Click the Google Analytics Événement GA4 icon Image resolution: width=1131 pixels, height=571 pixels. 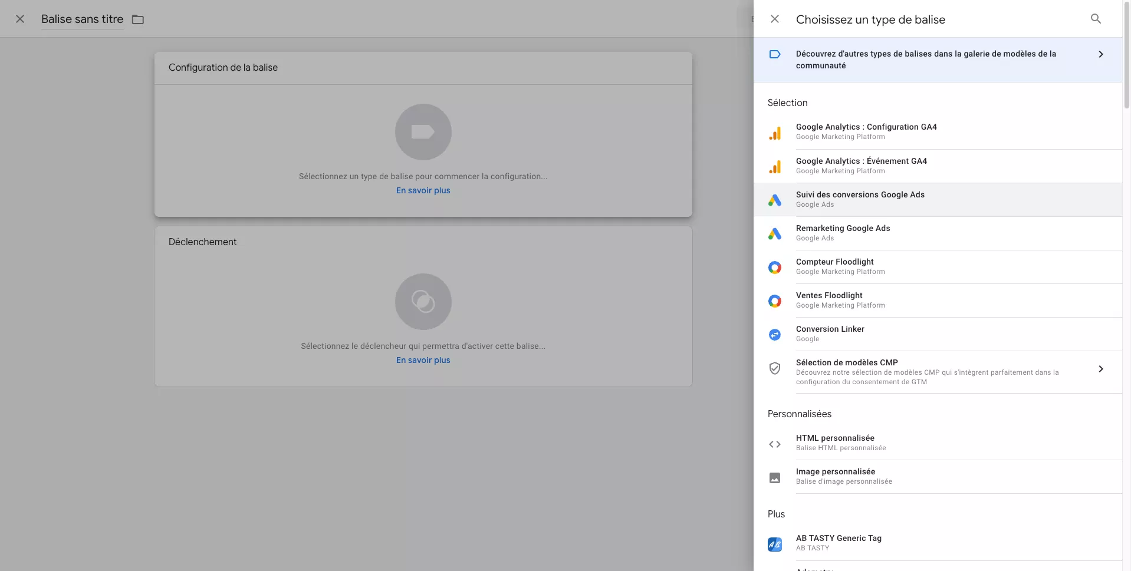[x=775, y=166]
